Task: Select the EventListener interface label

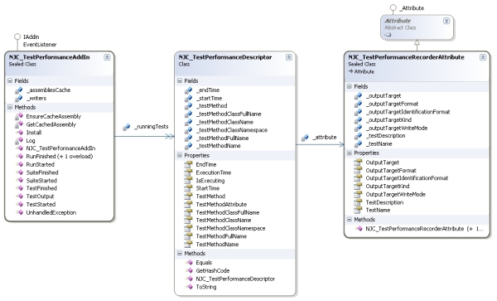Action: (x=40, y=45)
